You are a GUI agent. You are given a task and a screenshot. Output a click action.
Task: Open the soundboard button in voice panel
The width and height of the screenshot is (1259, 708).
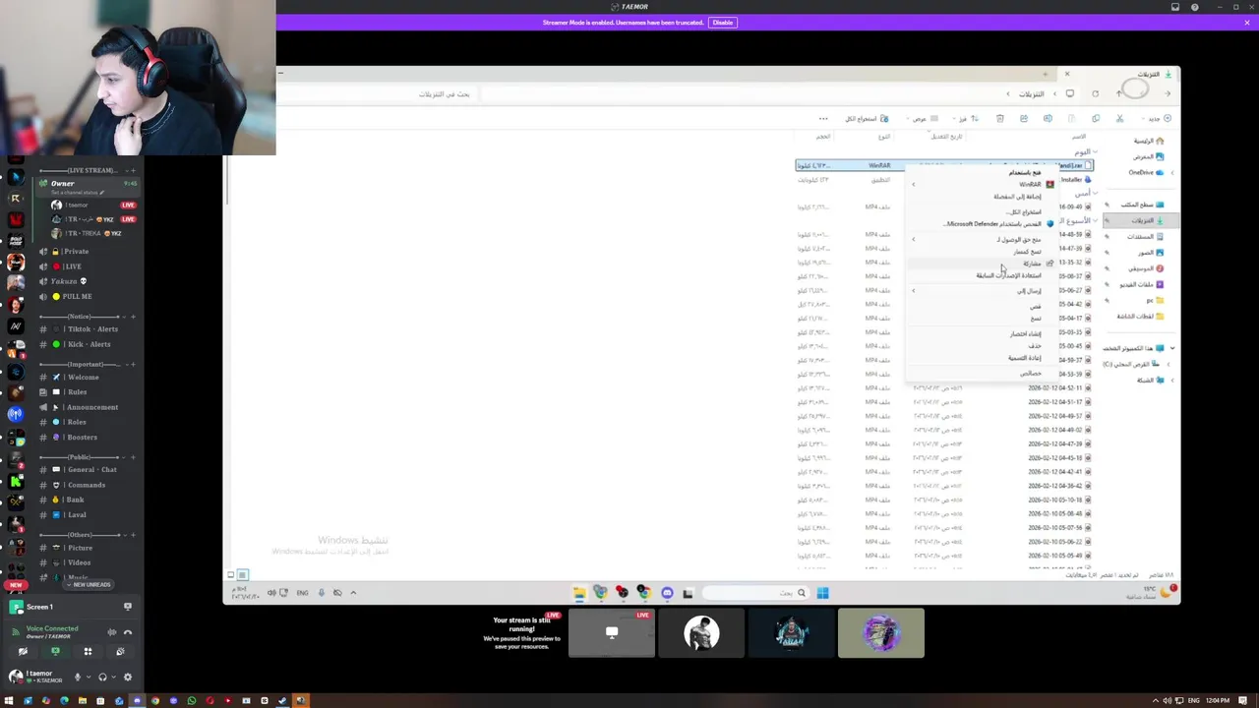[x=120, y=651]
